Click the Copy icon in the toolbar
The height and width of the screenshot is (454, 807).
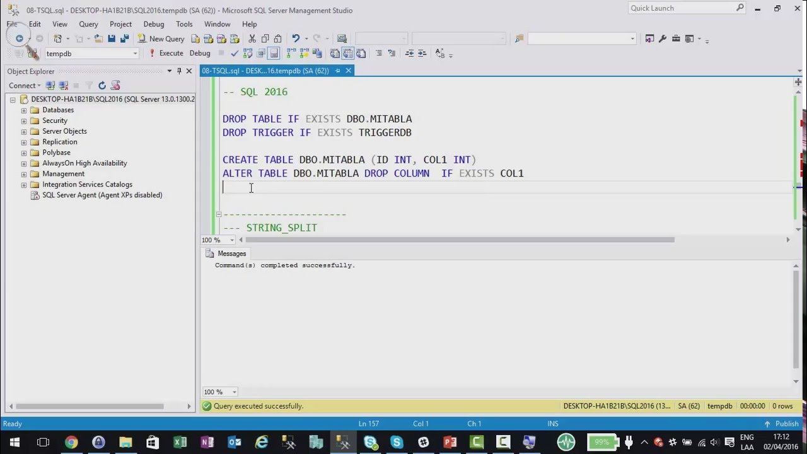point(265,38)
